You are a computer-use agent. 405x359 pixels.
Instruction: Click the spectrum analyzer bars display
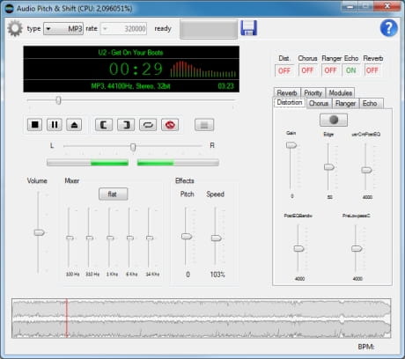point(203,70)
